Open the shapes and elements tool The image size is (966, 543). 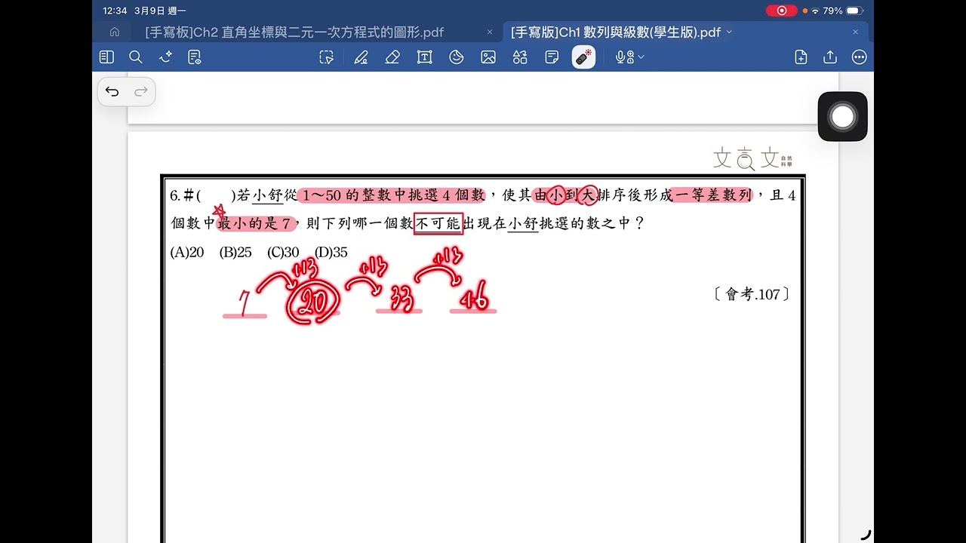pyautogui.click(x=520, y=57)
